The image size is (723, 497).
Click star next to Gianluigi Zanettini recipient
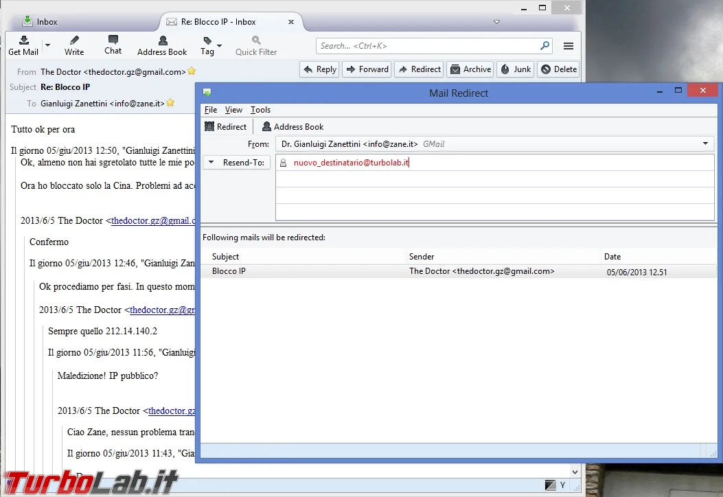(170, 102)
